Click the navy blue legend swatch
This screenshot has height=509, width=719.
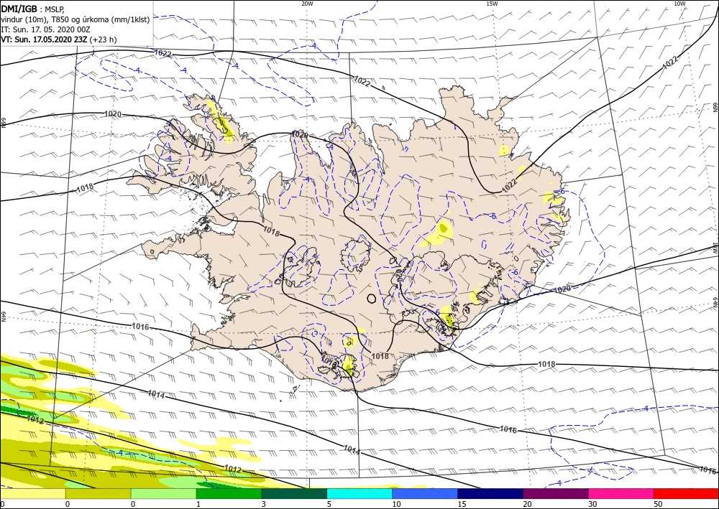[x=490, y=494]
